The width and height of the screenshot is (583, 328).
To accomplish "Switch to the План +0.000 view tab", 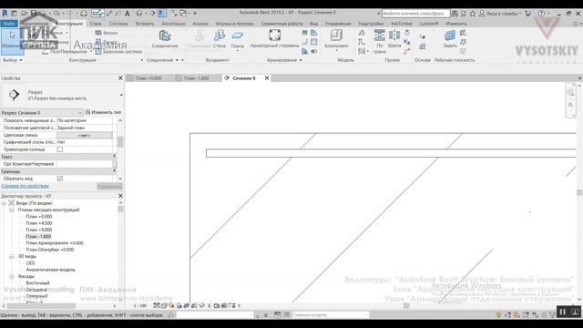I will [x=148, y=78].
